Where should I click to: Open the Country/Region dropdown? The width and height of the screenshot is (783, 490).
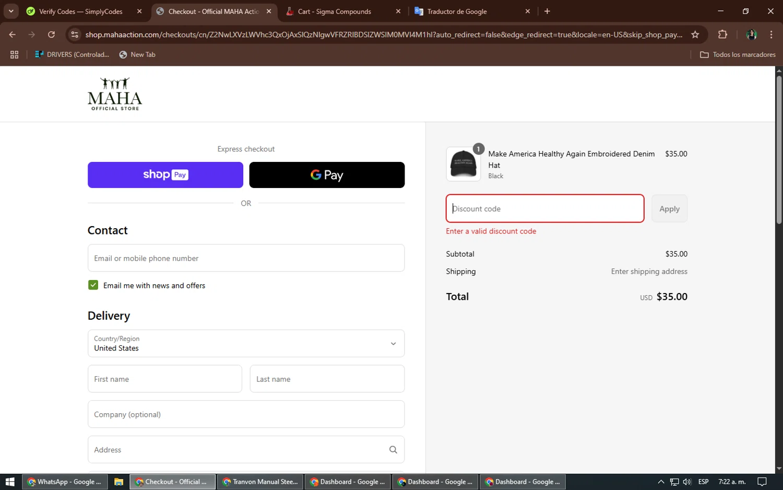(246, 343)
